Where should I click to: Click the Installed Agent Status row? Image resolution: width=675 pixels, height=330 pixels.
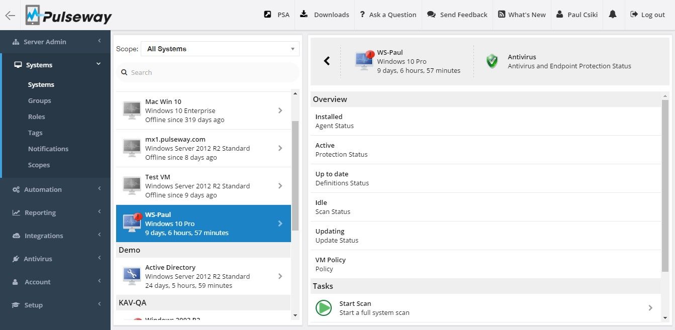486,121
